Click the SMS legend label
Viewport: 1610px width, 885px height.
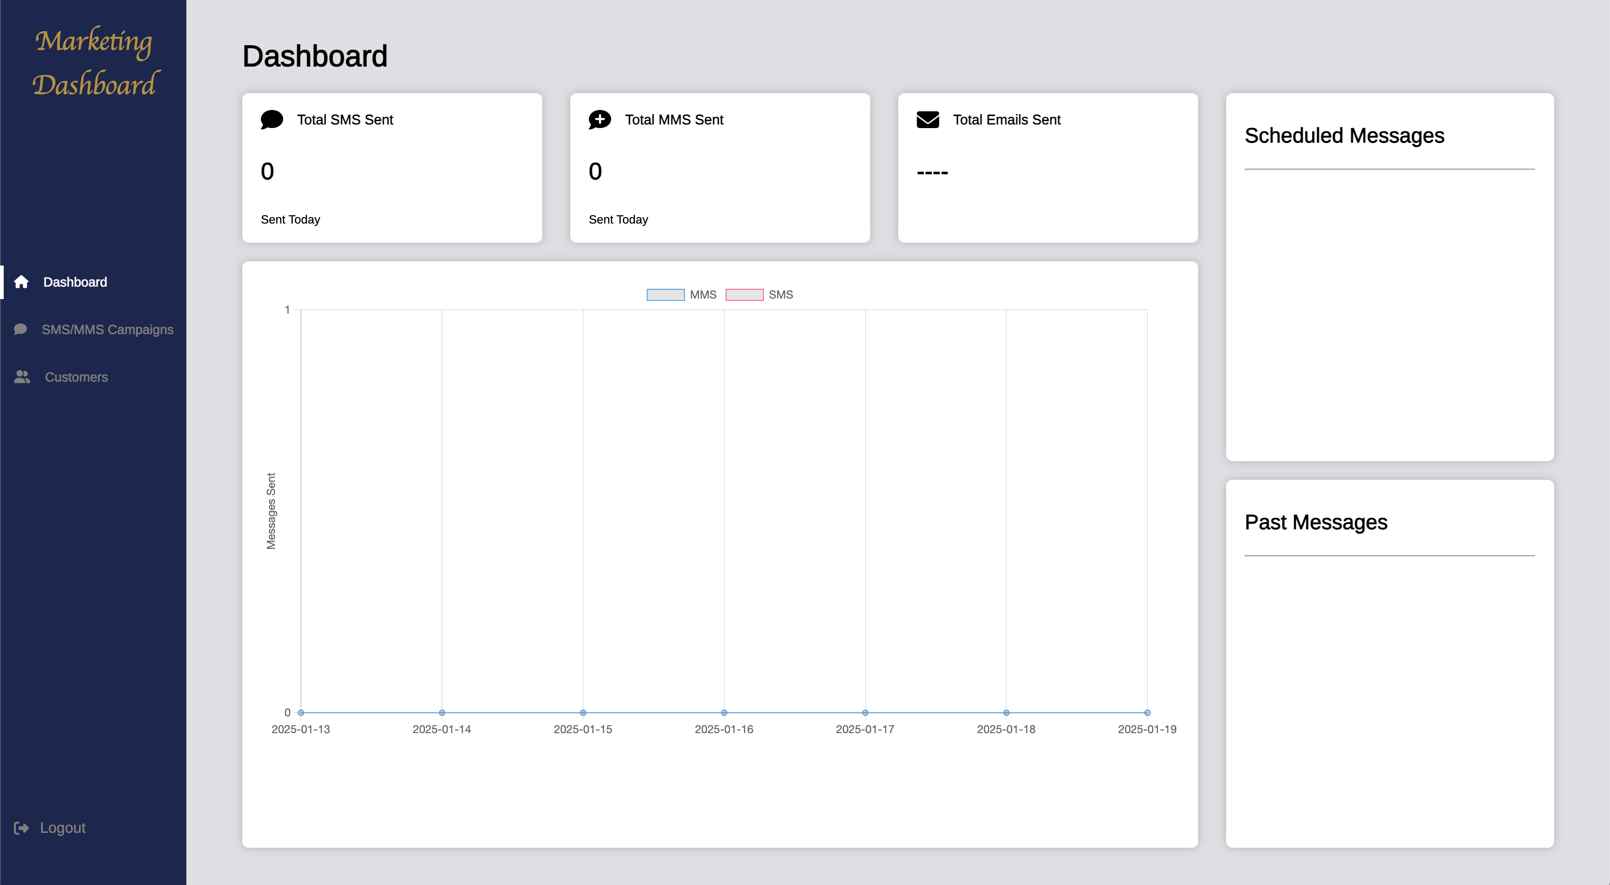coord(781,294)
